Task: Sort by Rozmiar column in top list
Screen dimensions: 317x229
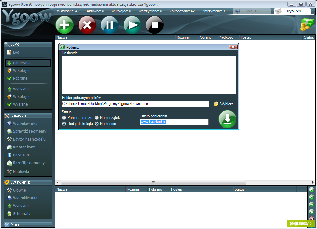Action: coord(186,37)
